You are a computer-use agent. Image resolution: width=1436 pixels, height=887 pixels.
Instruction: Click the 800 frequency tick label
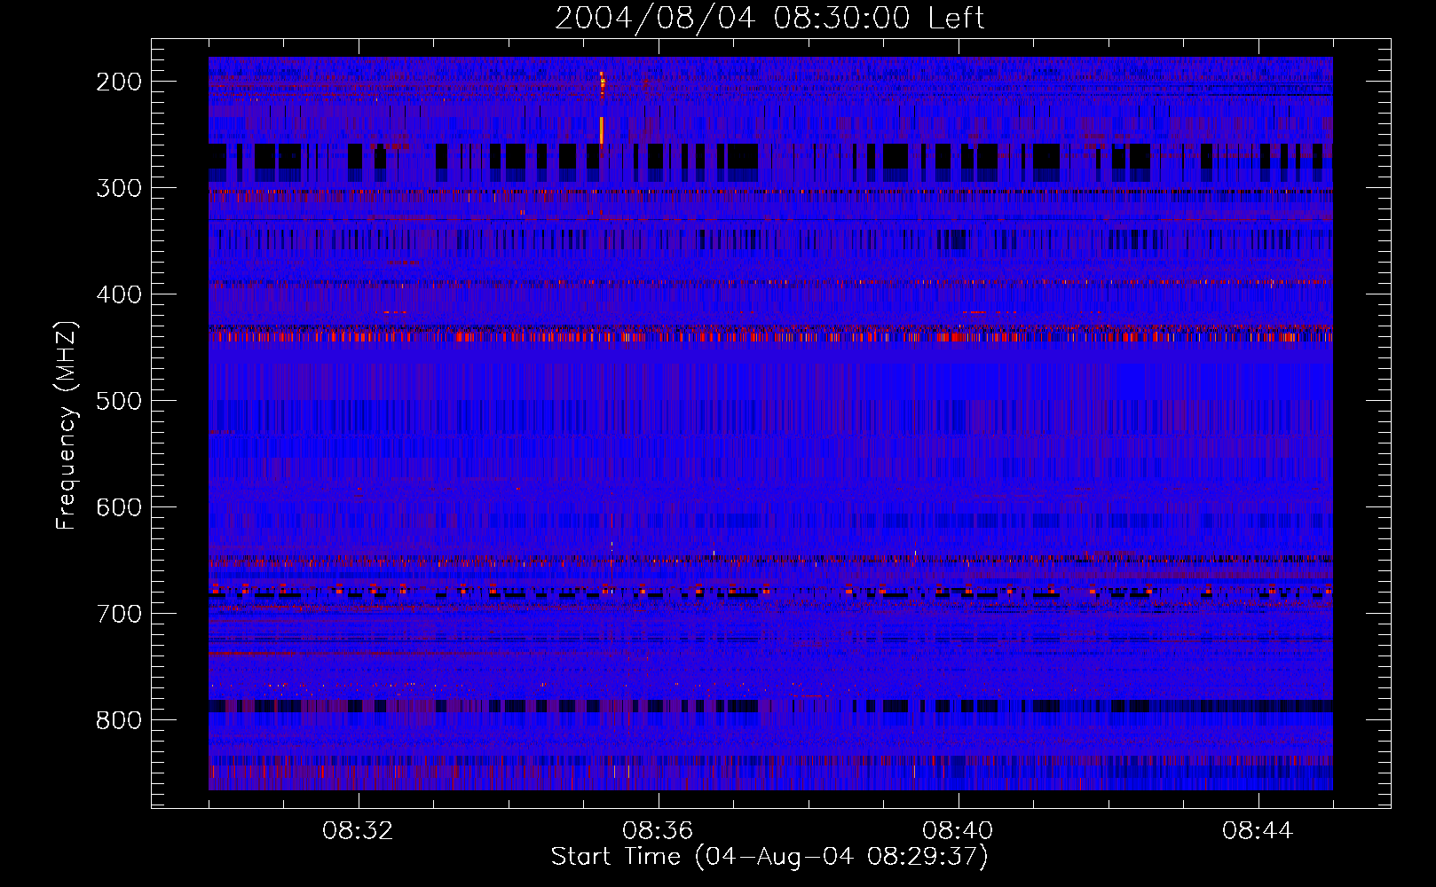click(119, 720)
